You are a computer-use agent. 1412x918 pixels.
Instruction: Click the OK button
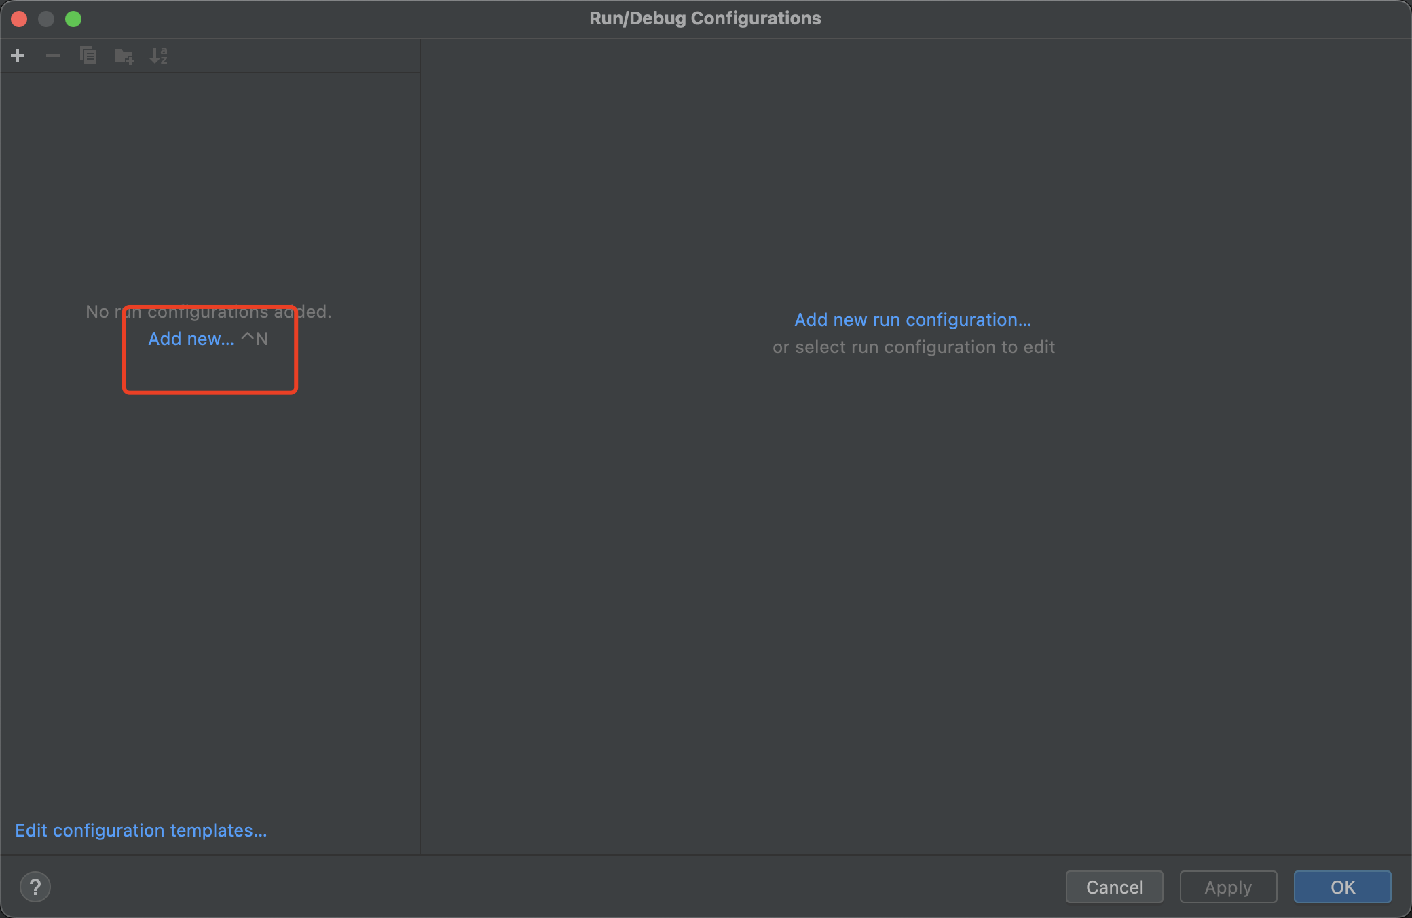[x=1343, y=886]
